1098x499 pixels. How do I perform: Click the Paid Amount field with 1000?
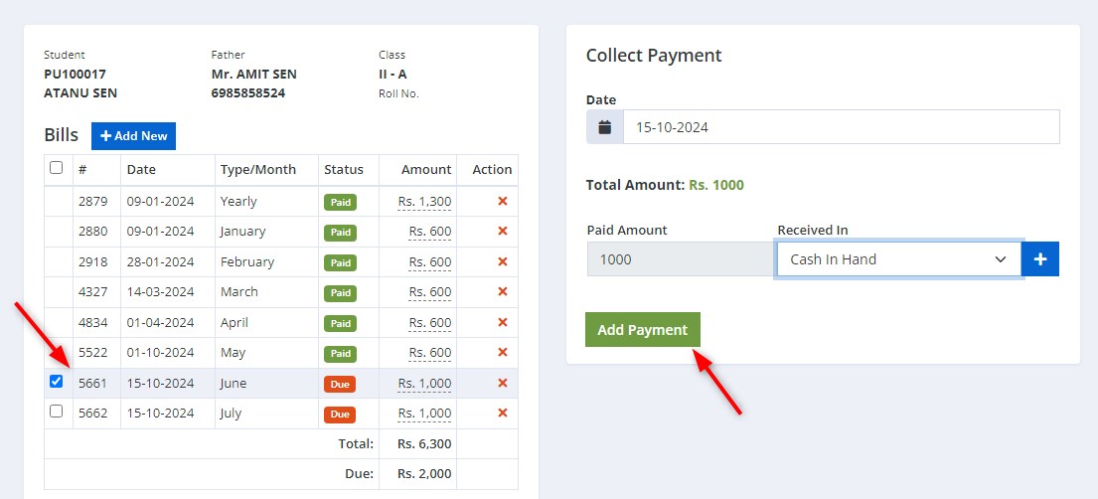pos(682,259)
